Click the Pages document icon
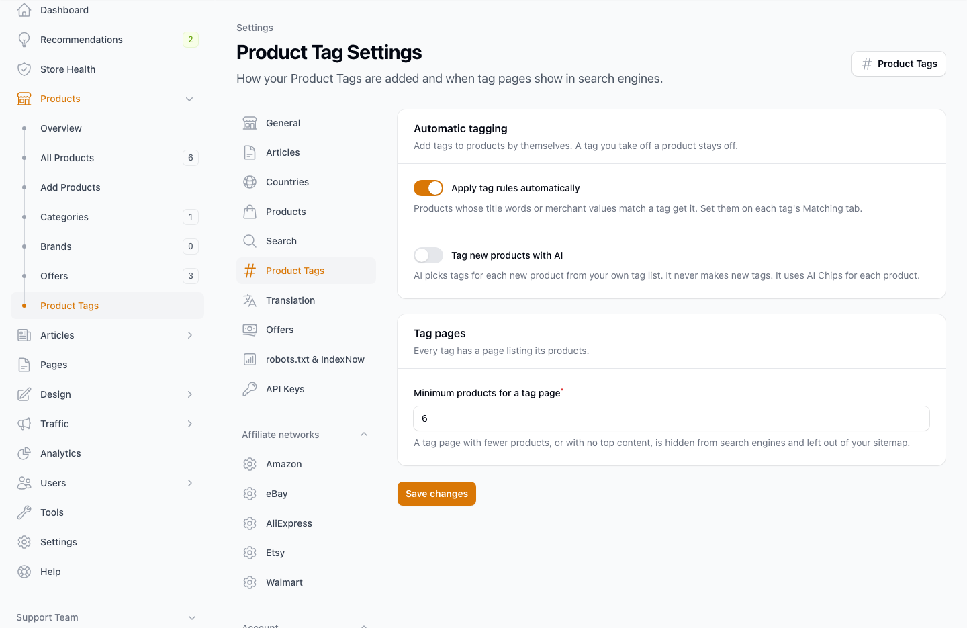967x628 pixels. pos(24,365)
